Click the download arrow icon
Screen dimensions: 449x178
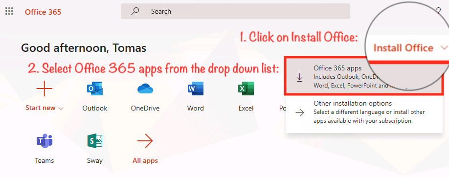(x=299, y=78)
